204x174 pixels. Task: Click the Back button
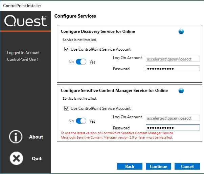pos(130,166)
